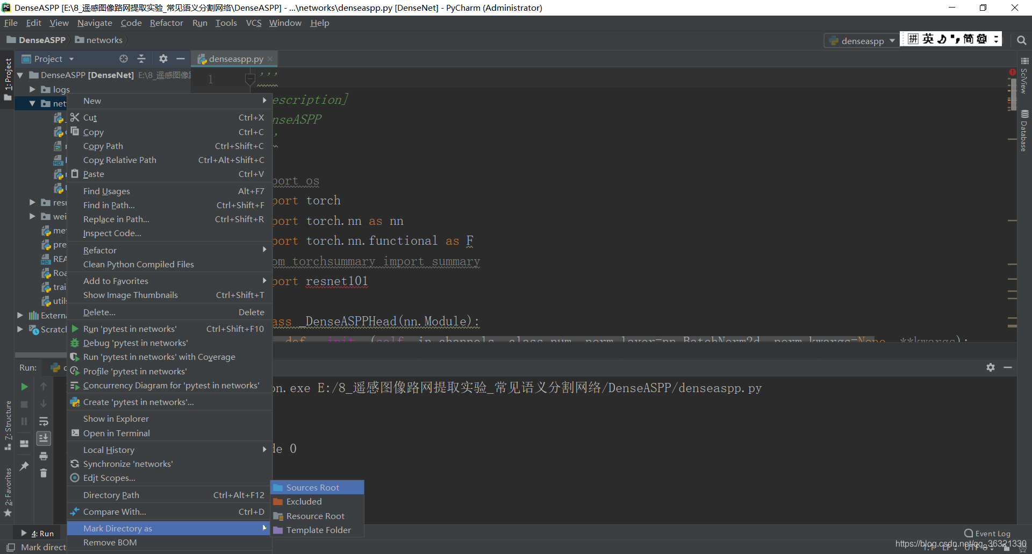This screenshot has height=554, width=1032.
Task: Open Run panel settings gear icon
Action: coord(991,367)
